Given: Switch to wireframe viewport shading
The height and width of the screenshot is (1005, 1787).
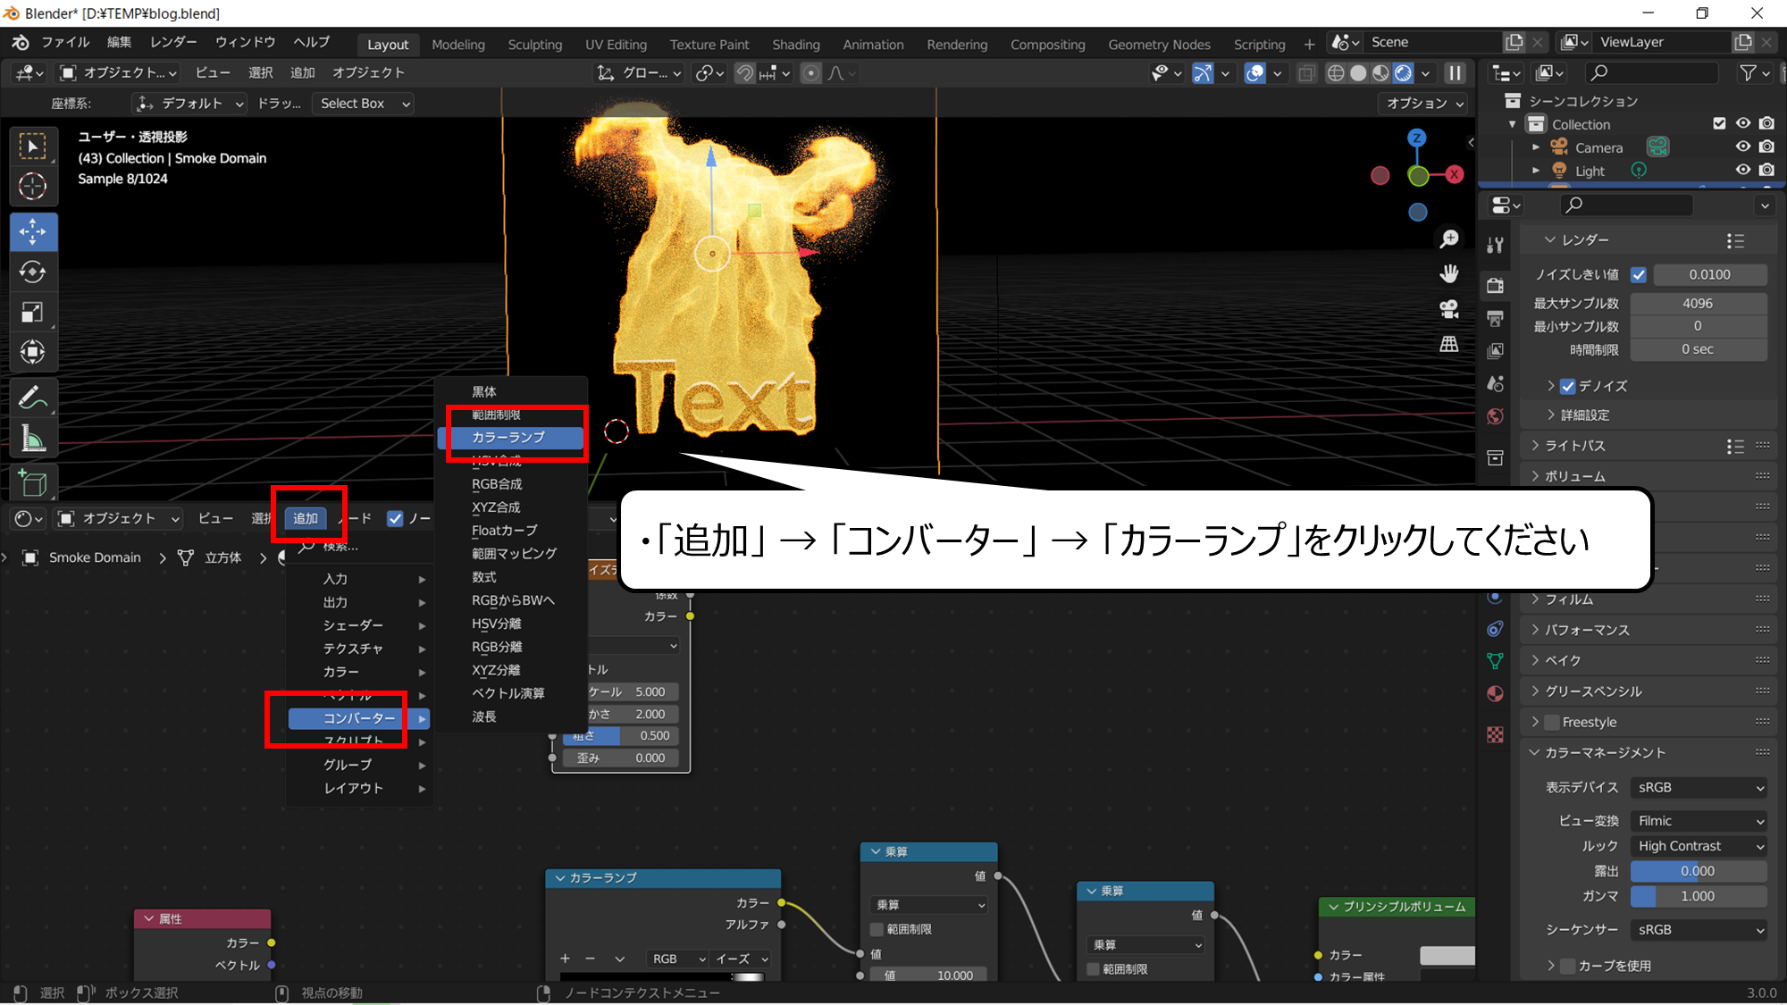Looking at the screenshot, I should coord(1336,73).
